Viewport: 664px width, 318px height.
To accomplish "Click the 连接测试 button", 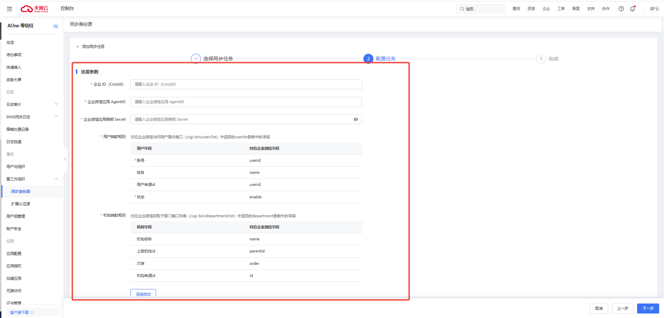I will click(143, 294).
